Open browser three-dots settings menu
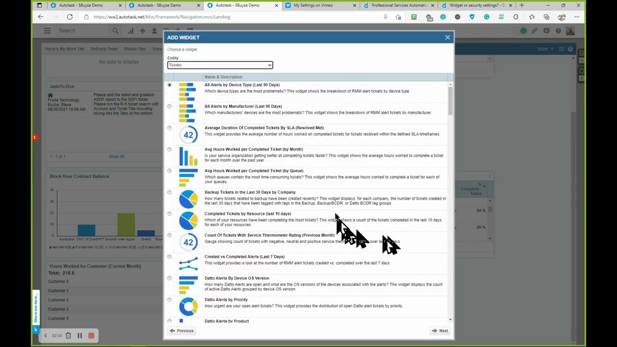The width and height of the screenshot is (617, 347). [577, 17]
